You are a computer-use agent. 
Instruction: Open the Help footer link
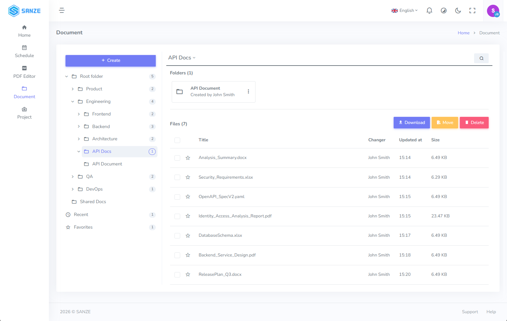tap(491, 312)
